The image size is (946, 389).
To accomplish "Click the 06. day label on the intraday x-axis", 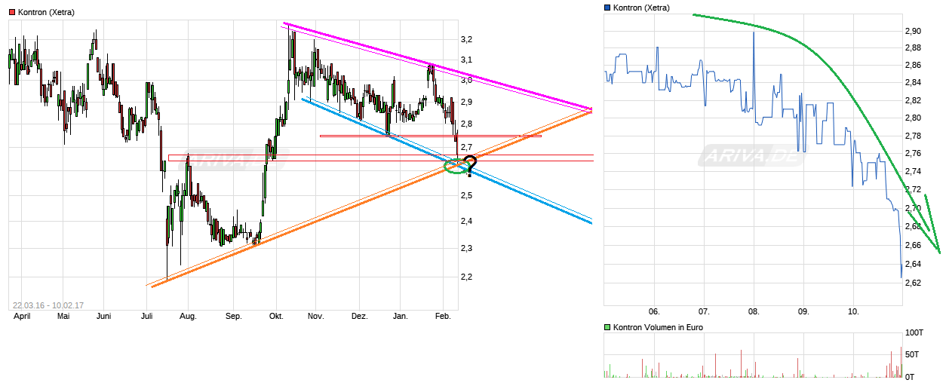I will point(654,311).
